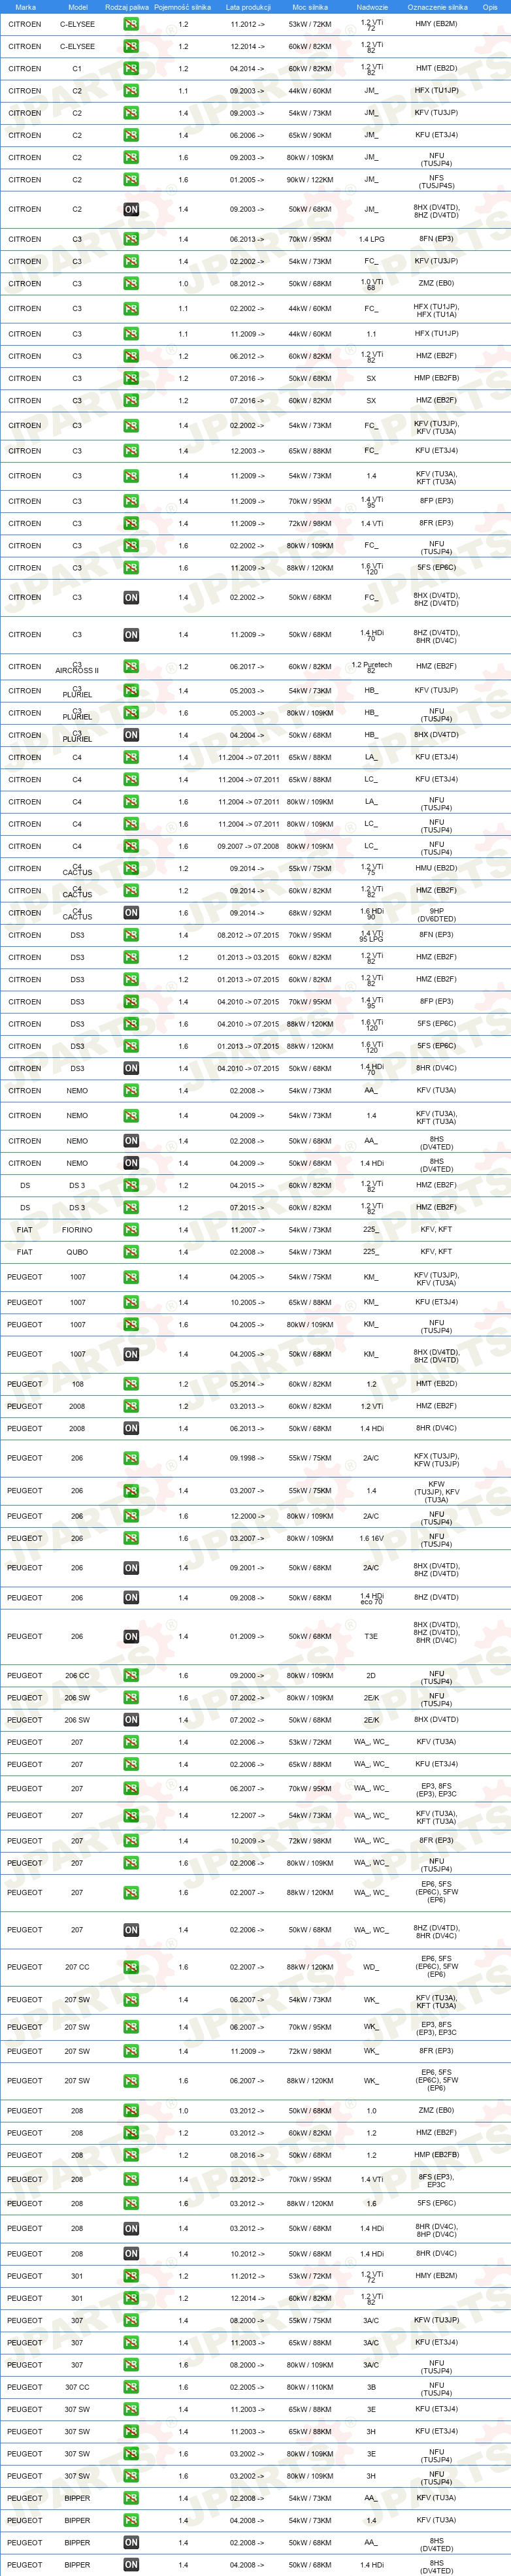
Task: Click the Rodzaj paliwa column header
Action: coord(127,7)
